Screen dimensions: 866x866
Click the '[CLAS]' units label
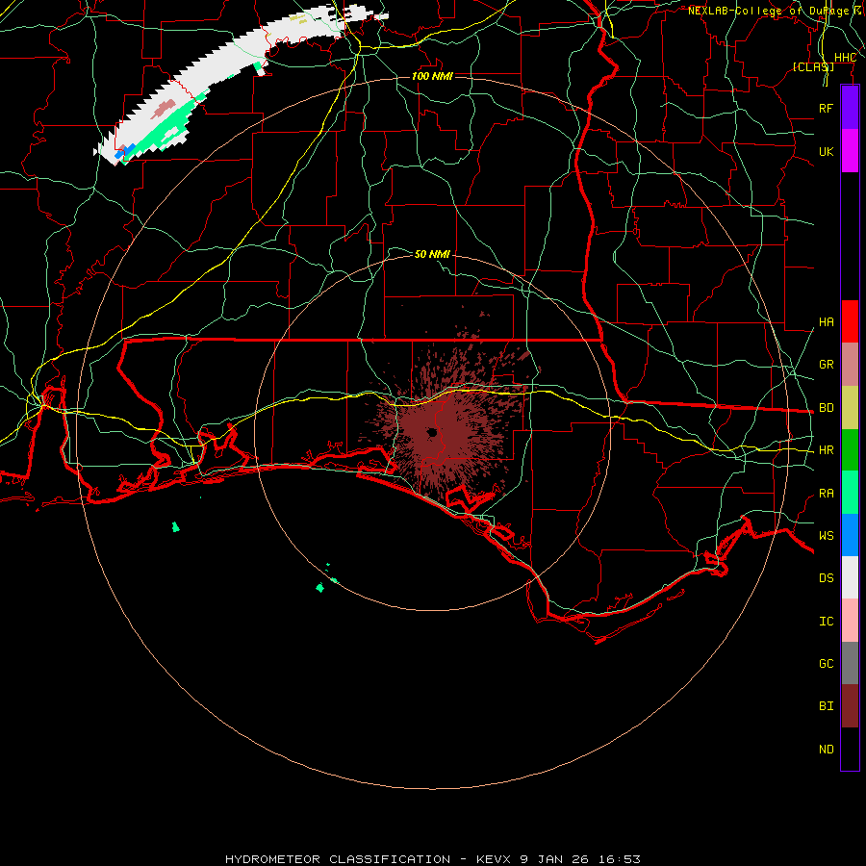[813, 66]
